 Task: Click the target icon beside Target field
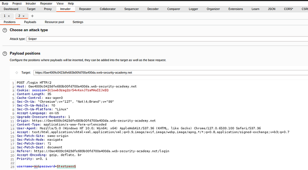[17, 73]
